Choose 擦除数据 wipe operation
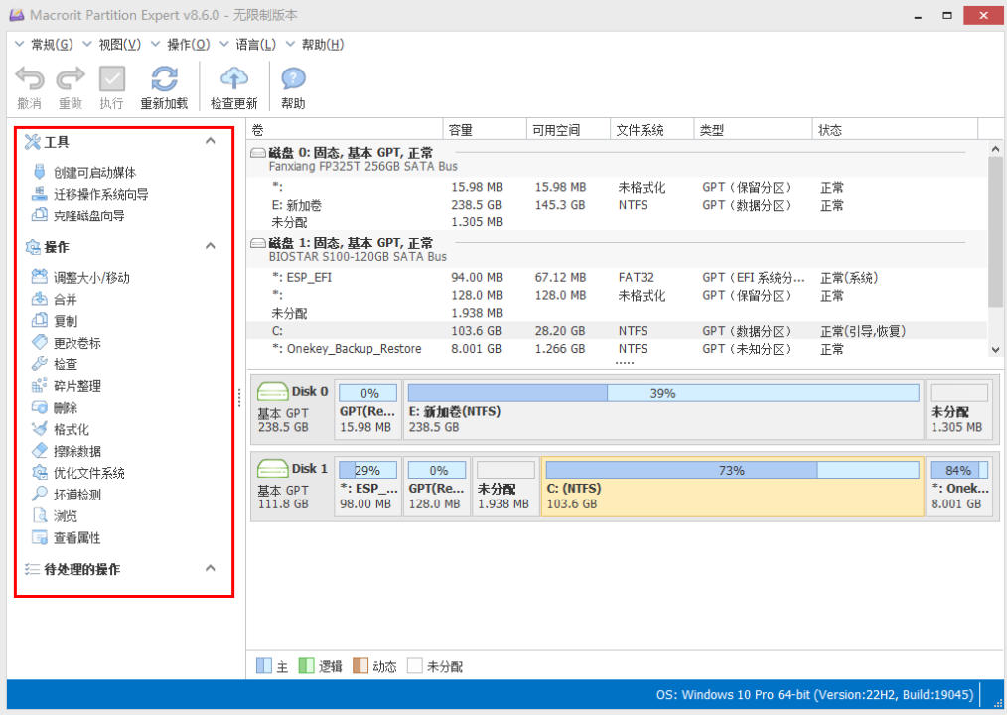 (76, 451)
